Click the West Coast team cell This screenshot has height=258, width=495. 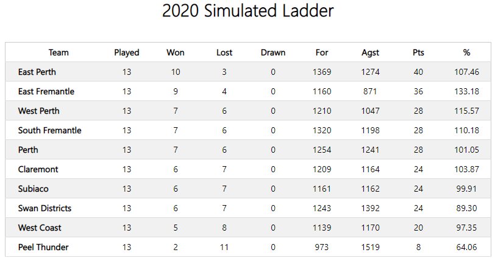coord(40,228)
